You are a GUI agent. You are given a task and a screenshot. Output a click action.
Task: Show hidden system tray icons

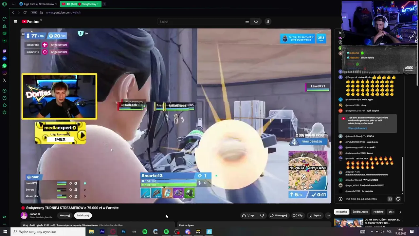tap(372, 232)
